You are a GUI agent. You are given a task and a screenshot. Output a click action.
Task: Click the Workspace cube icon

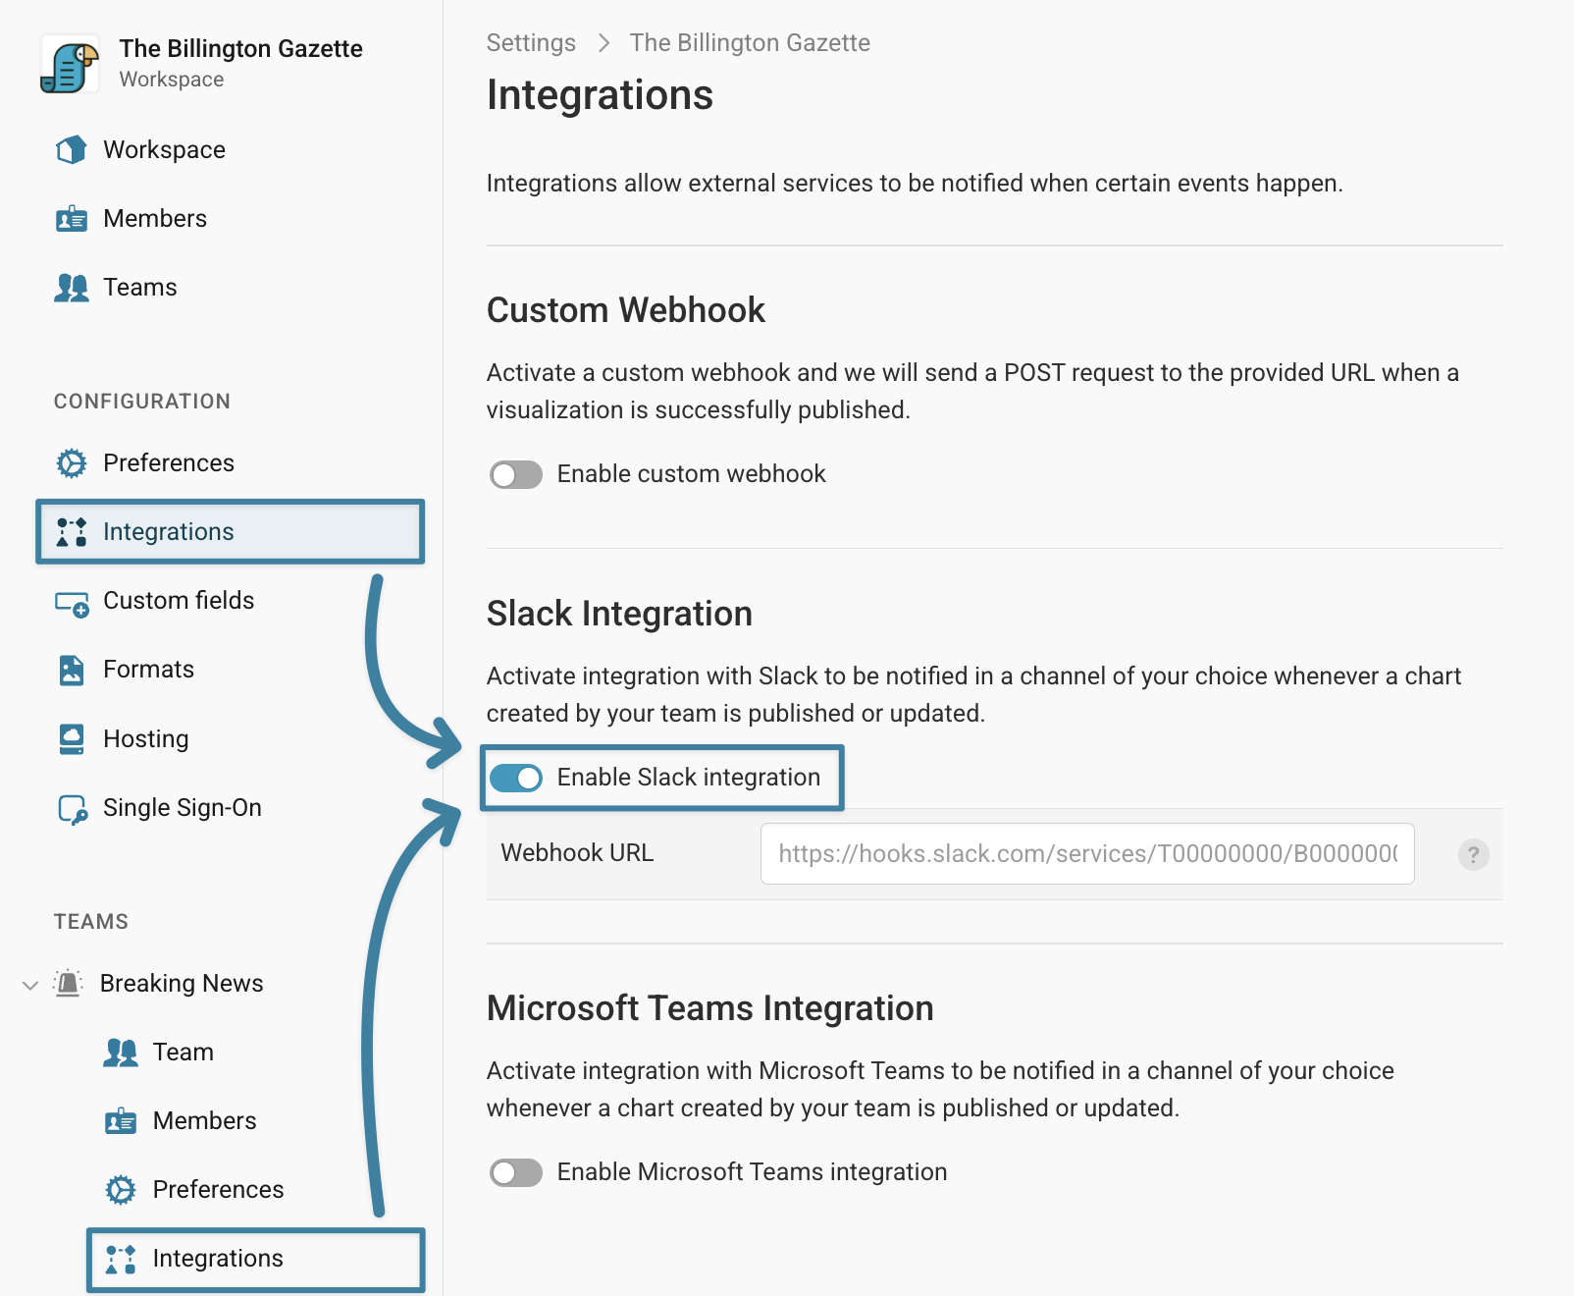71,150
